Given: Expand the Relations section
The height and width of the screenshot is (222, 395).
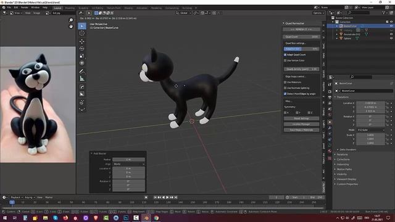Looking at the screenshot, I should point(335,155).
